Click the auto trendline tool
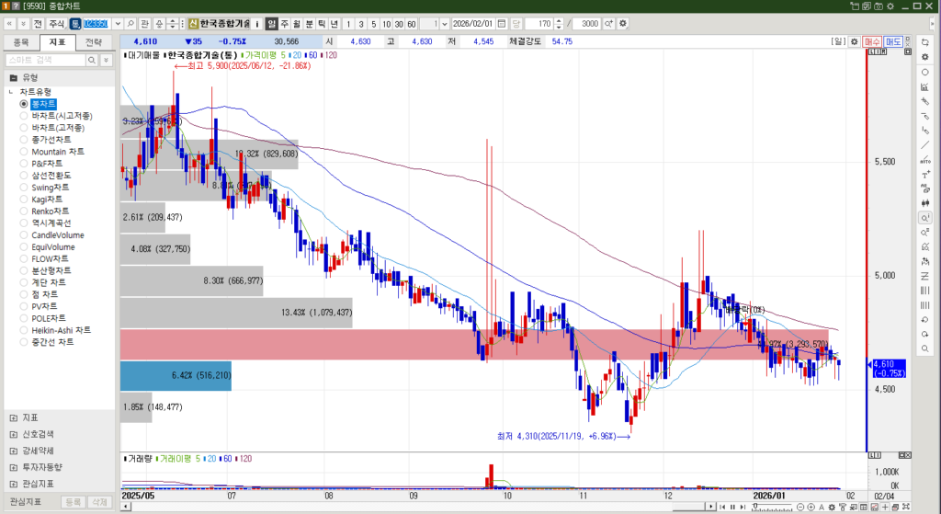Viewport: 941px width, 514px height. coord(924,160)
